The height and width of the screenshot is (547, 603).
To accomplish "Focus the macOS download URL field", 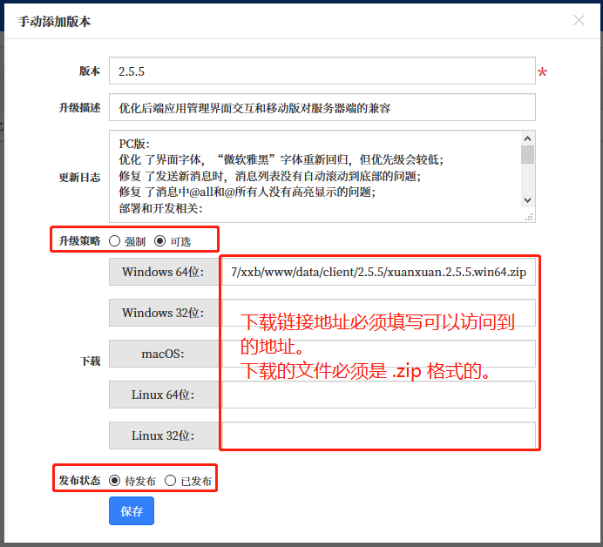I will (378, 354).
